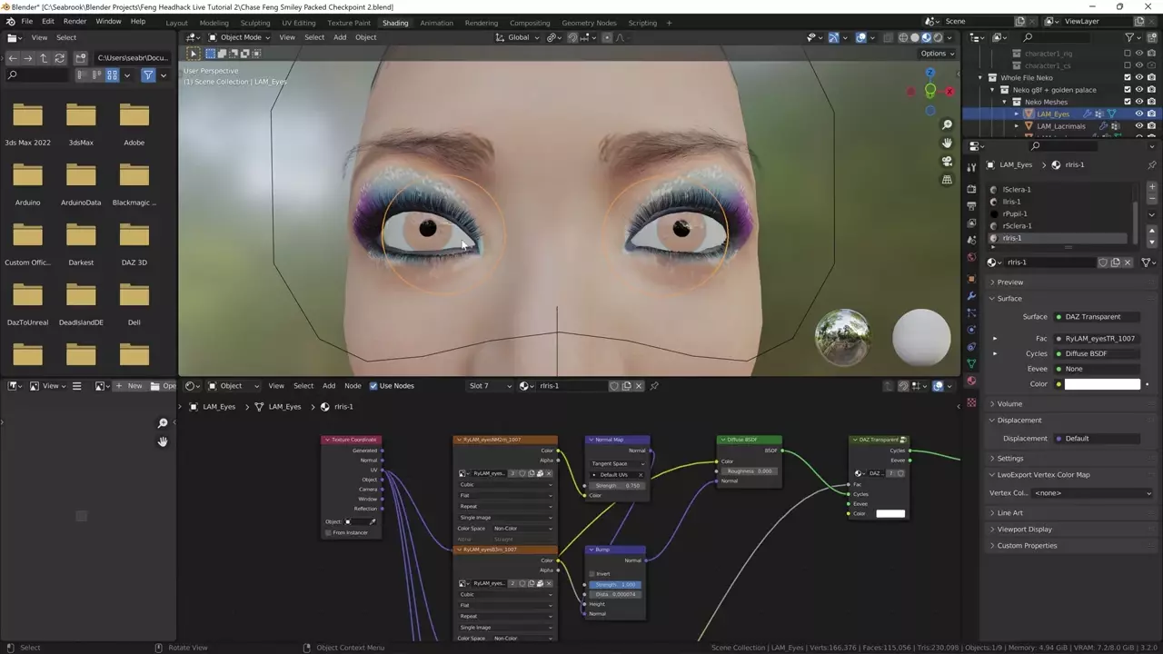1163x654 pixels.
Task: Click the zoom magnifier icon in the viewport
Action: (947, 124)
